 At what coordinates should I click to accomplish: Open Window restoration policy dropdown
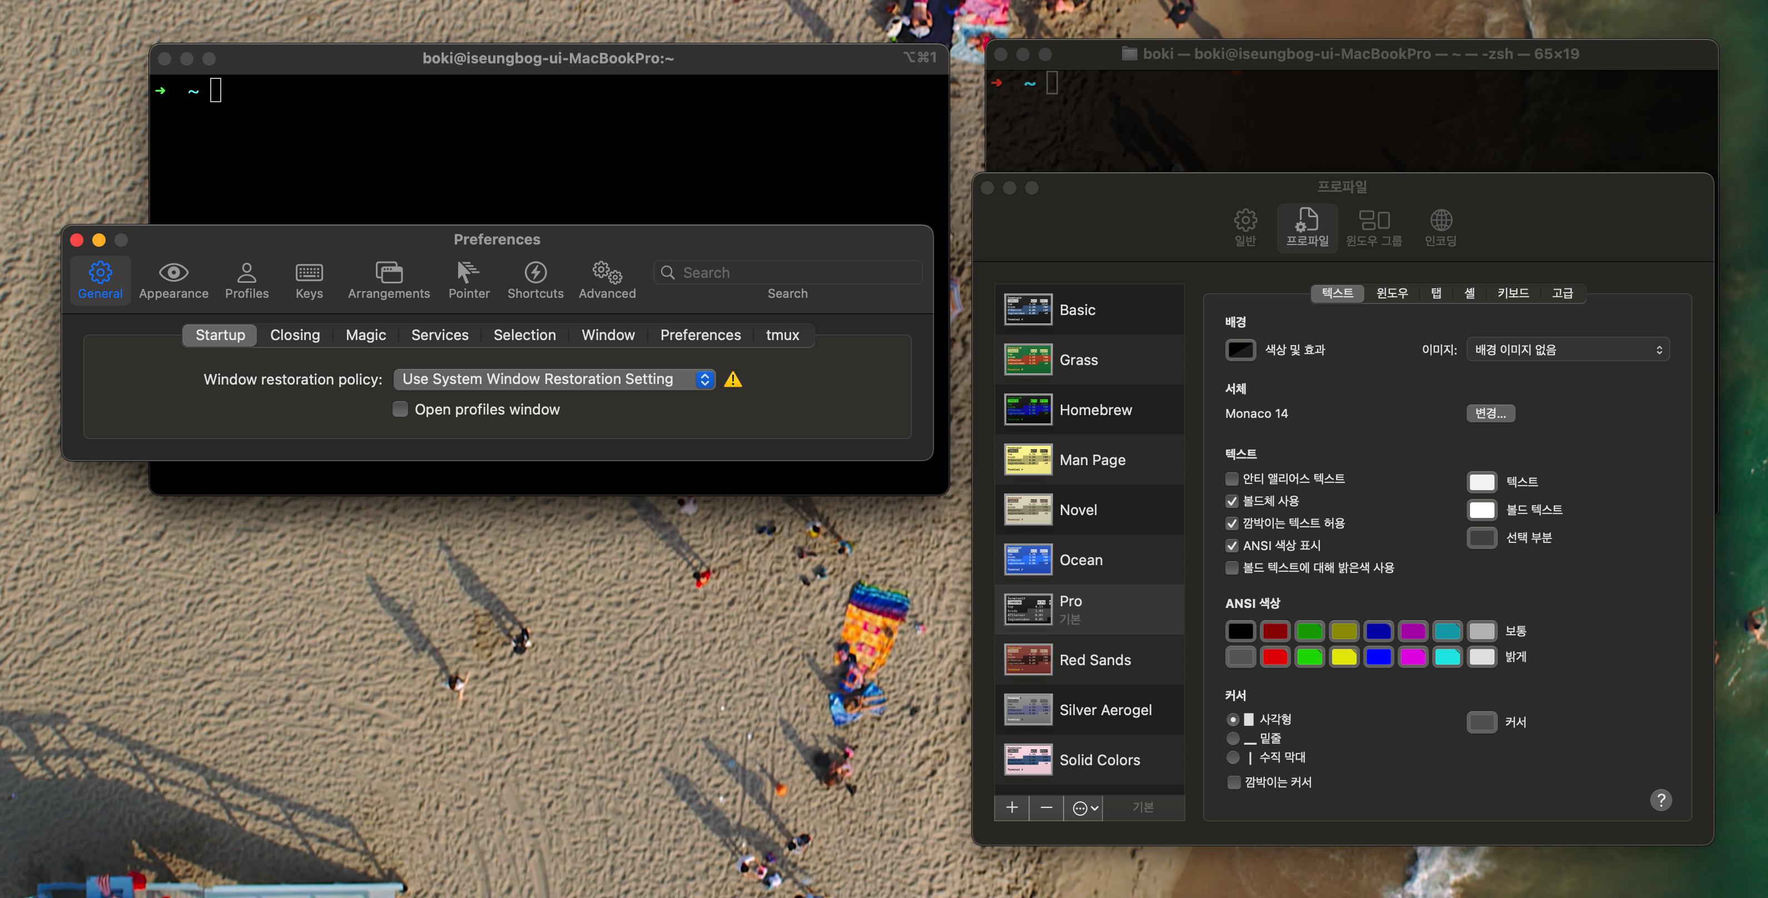[x=554, y=380]
